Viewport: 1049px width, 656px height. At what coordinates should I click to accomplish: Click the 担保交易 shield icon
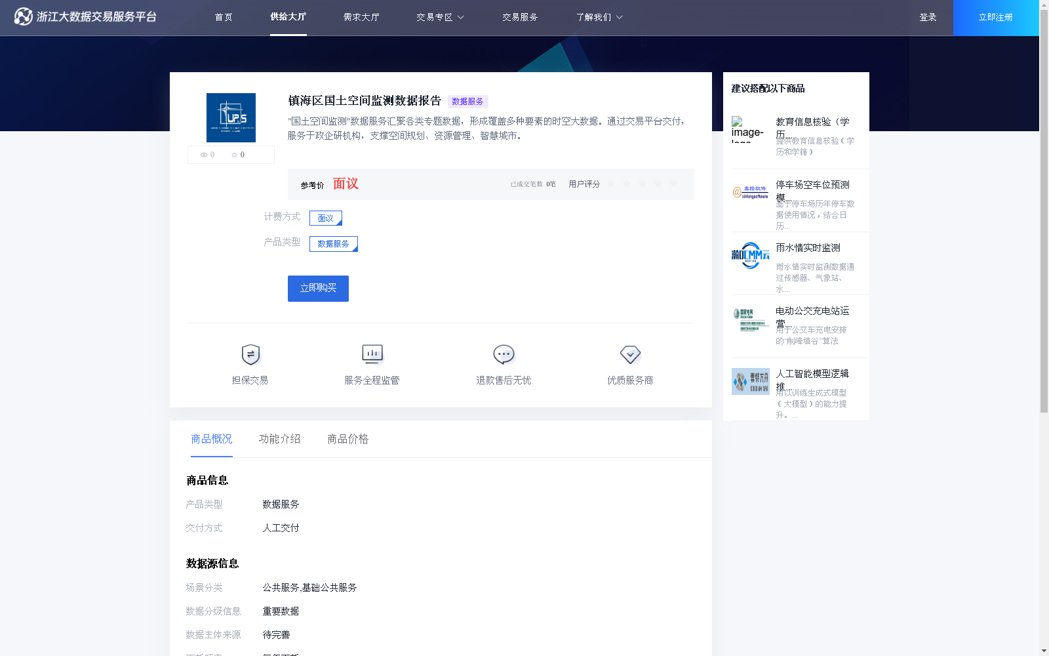tap(250, 355)
